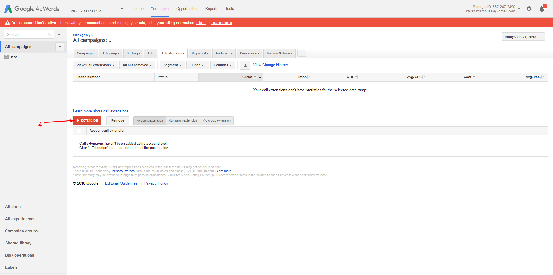This screenshot has width=553, height=275.
Task: Click the for some metrics link
Action: [x=123, y=171]
